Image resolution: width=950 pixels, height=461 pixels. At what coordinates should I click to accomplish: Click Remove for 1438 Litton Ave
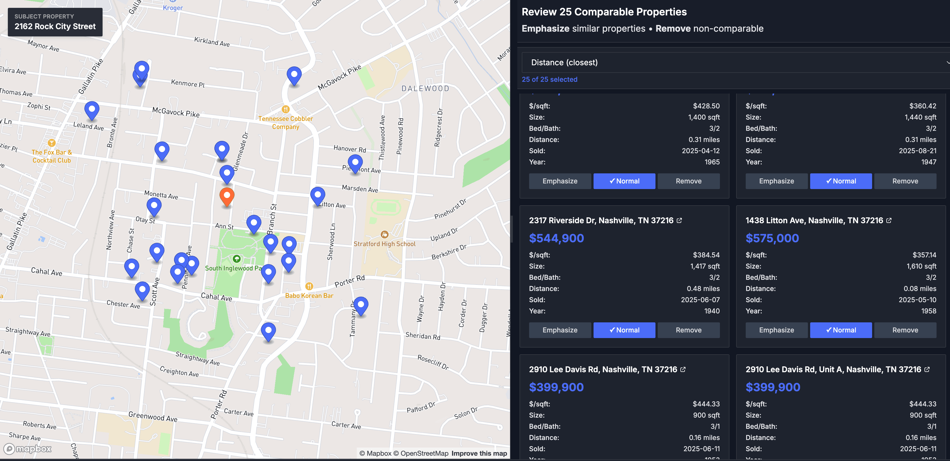[x=905, y=330]
